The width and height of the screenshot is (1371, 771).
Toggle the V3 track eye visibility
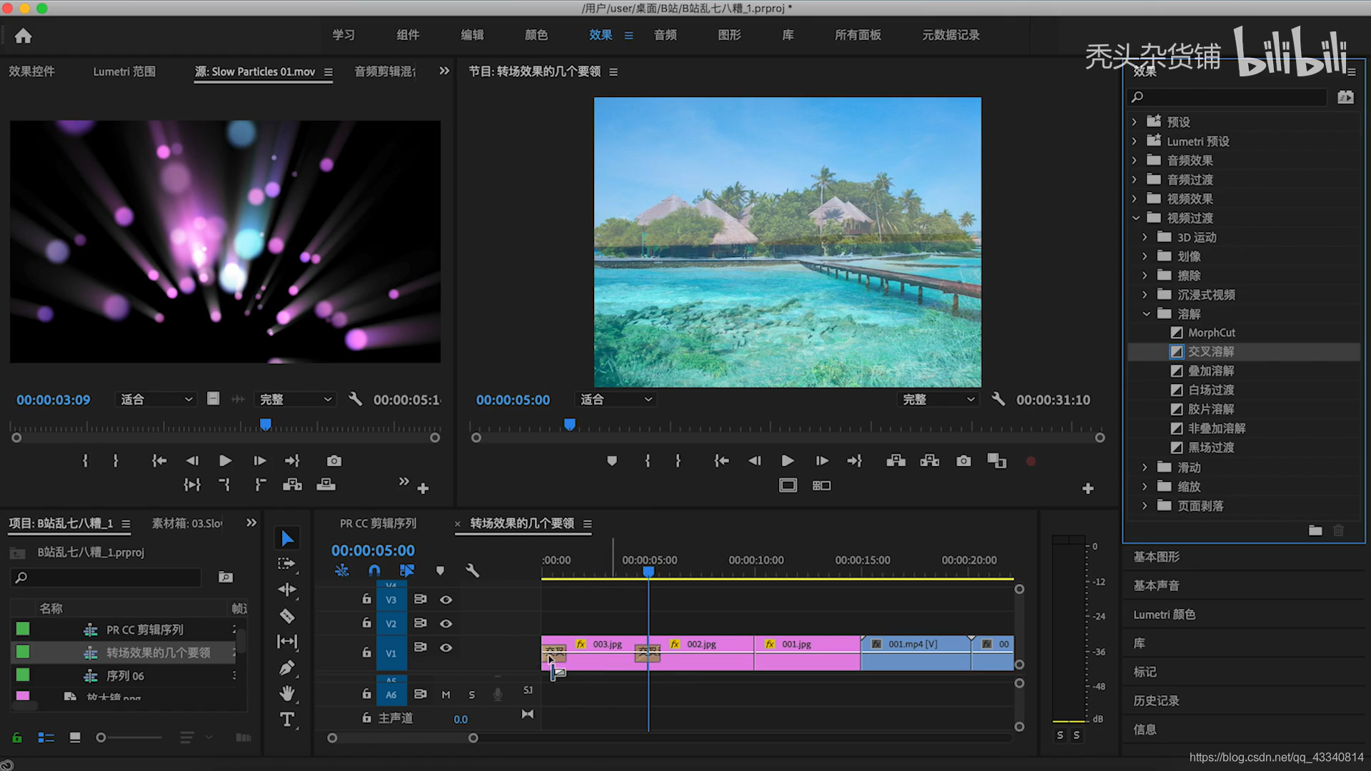click(x=446, y=600)
